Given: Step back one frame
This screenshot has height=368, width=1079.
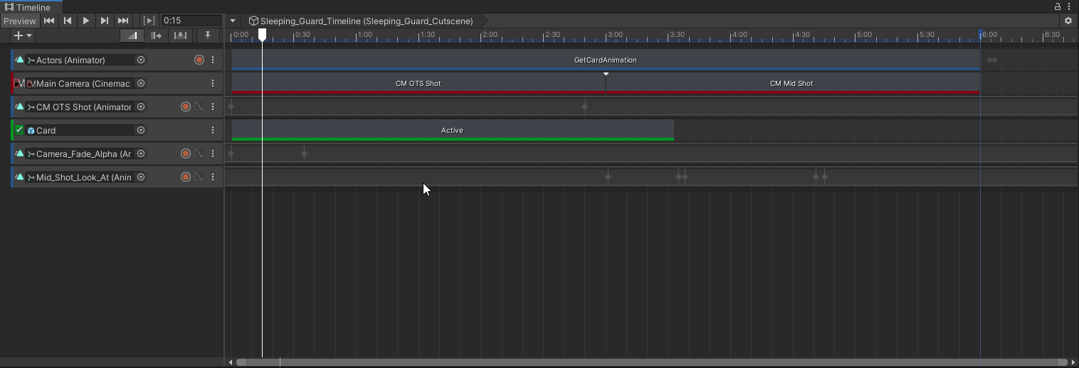Looking at the screenshot, I should 68,21.
